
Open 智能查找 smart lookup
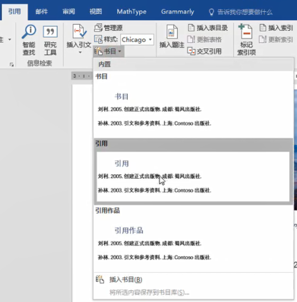[29, 40]
